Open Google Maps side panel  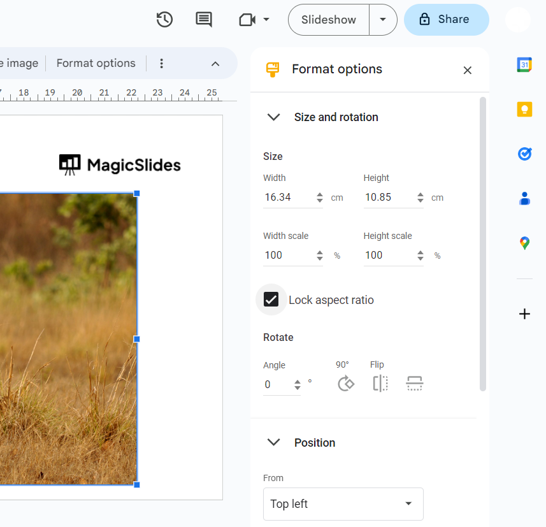(x=524, y=243)
